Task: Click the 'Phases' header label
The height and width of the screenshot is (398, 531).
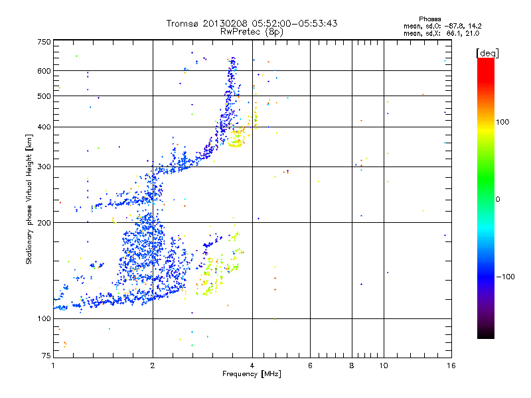Action: pyautogui.click(x=429, y=19)
